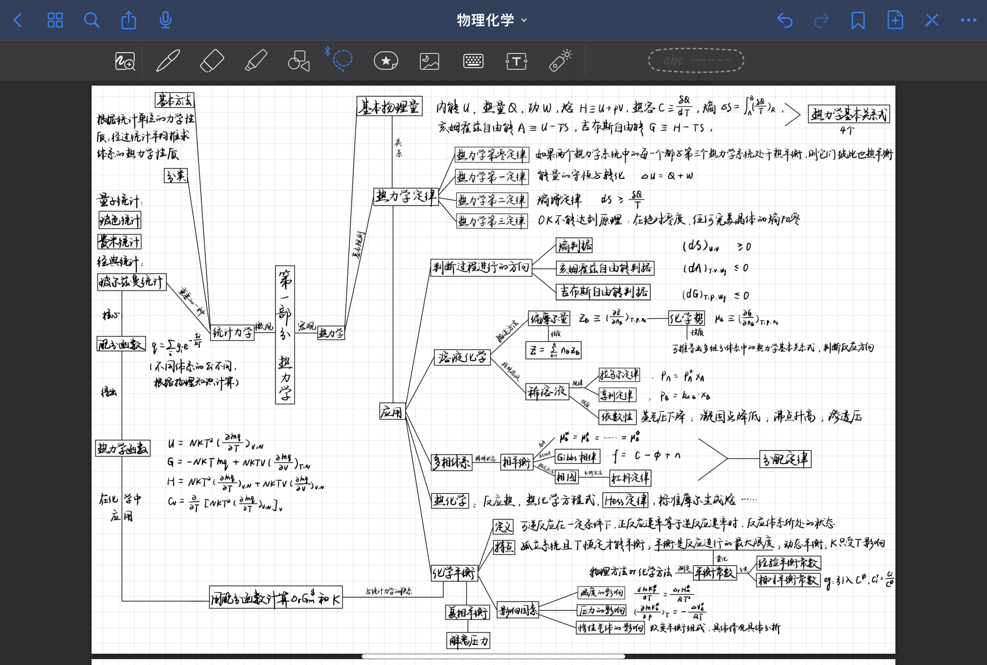Toggle read-only mode with crossed pencil icon
This screenshot has height=665, width=987.
(931, 20)
